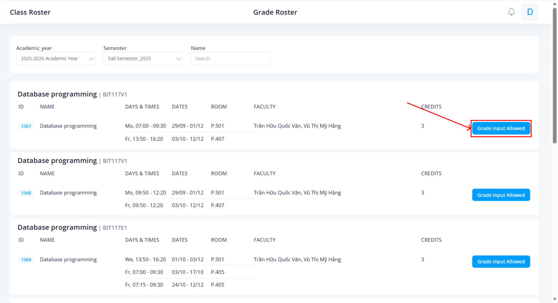The width and height of the screenshot is (558, 303).
Task: Open the notifications bell icon
Action: tap(511, 12)
